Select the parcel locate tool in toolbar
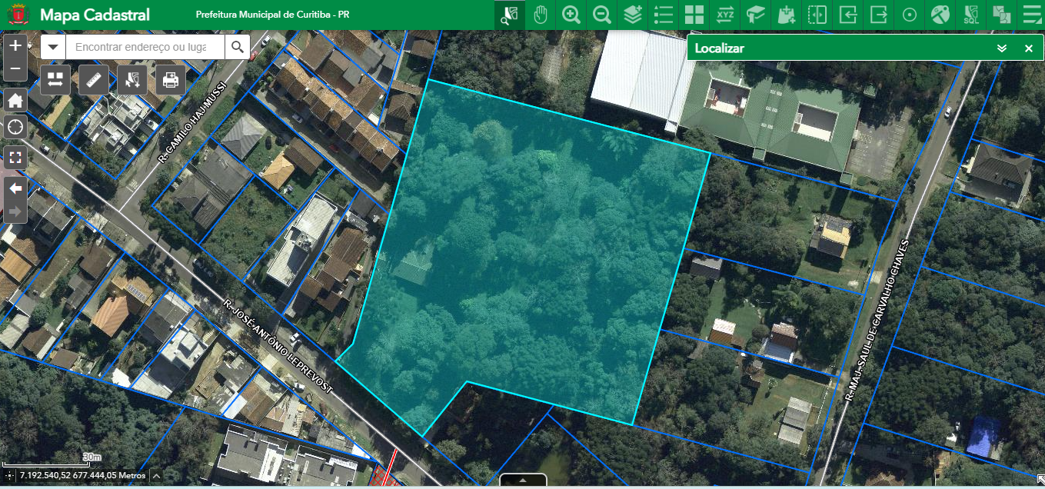This screenshot has height=489, width=1045. [509, 15]
